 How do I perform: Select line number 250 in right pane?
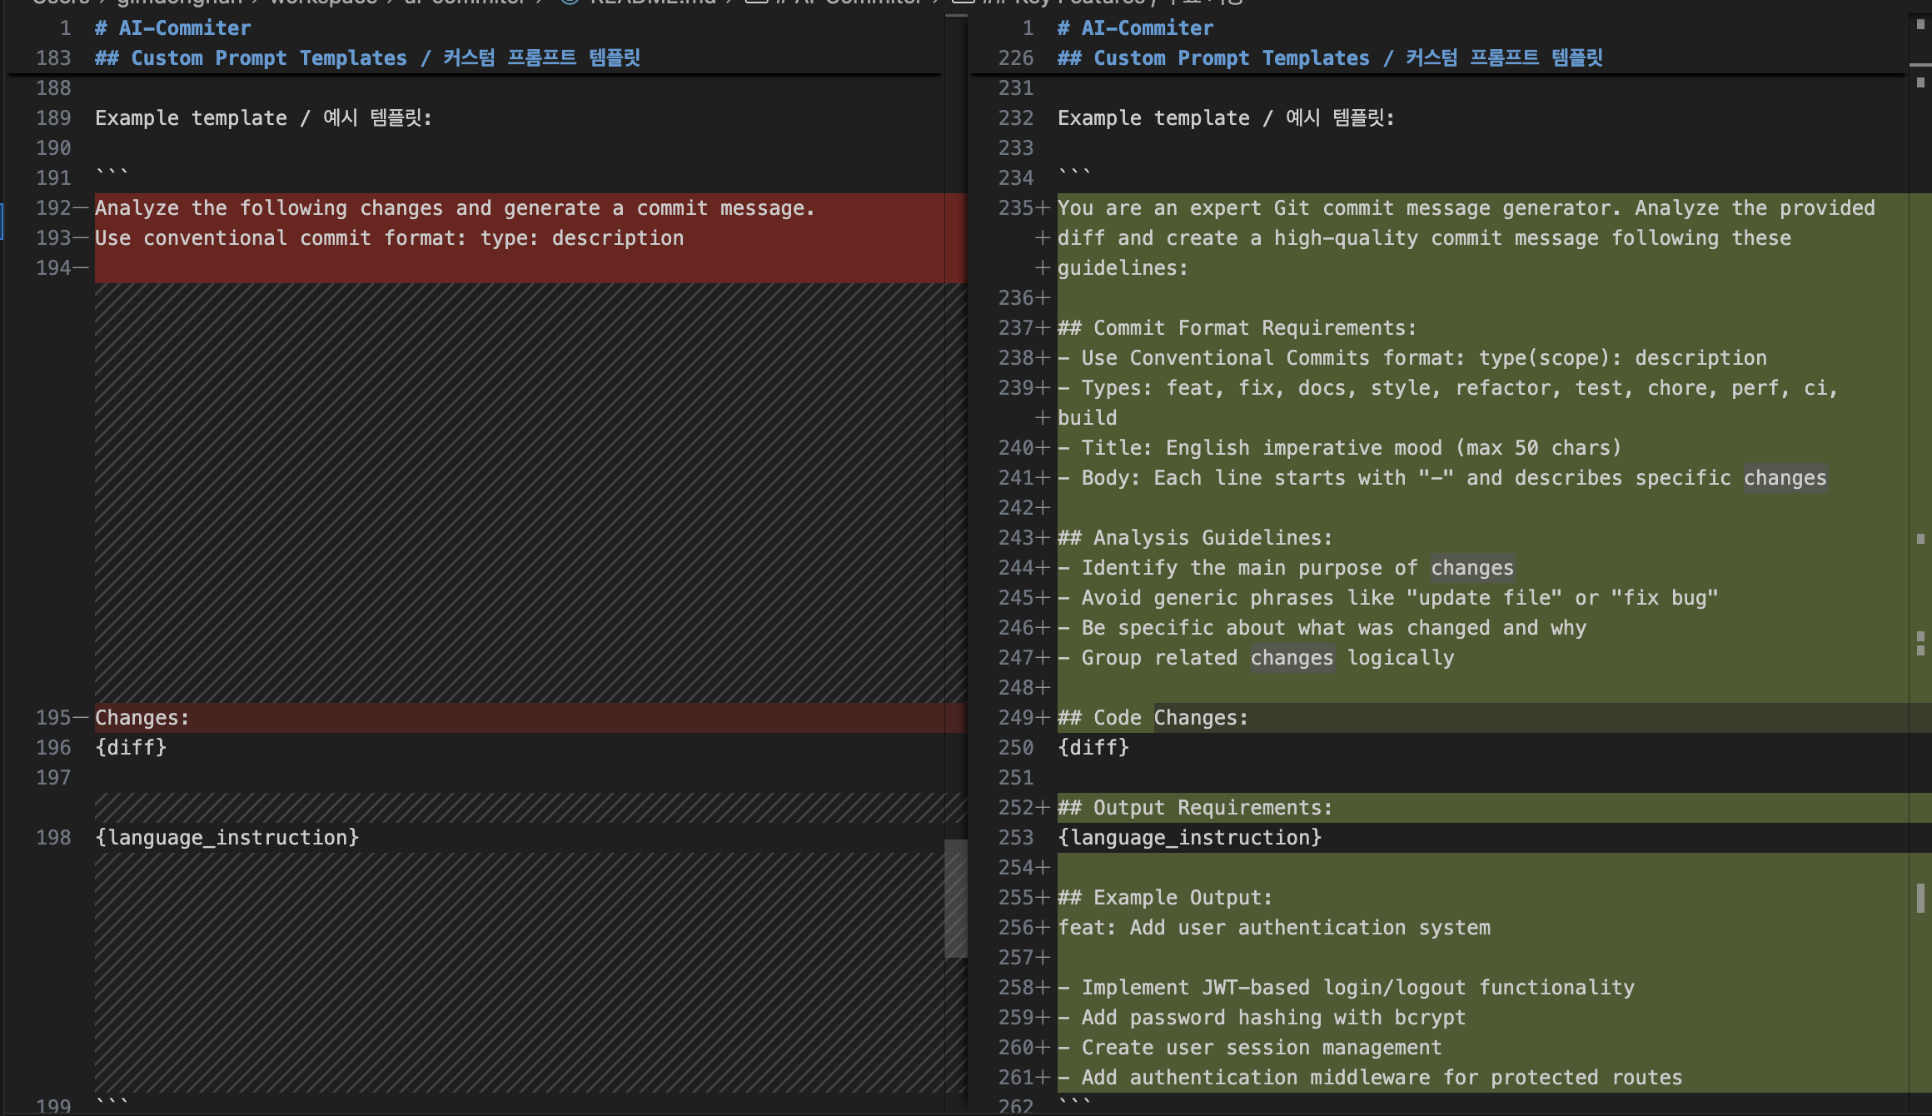tap(1015, 748)
